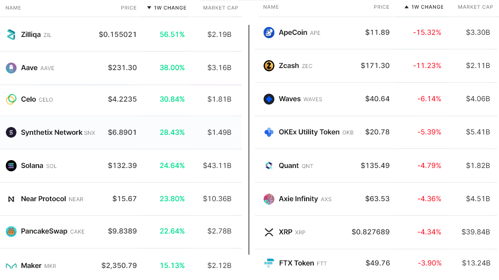Select Maker's 15.13% weekly change value

[x=172, y=265]
